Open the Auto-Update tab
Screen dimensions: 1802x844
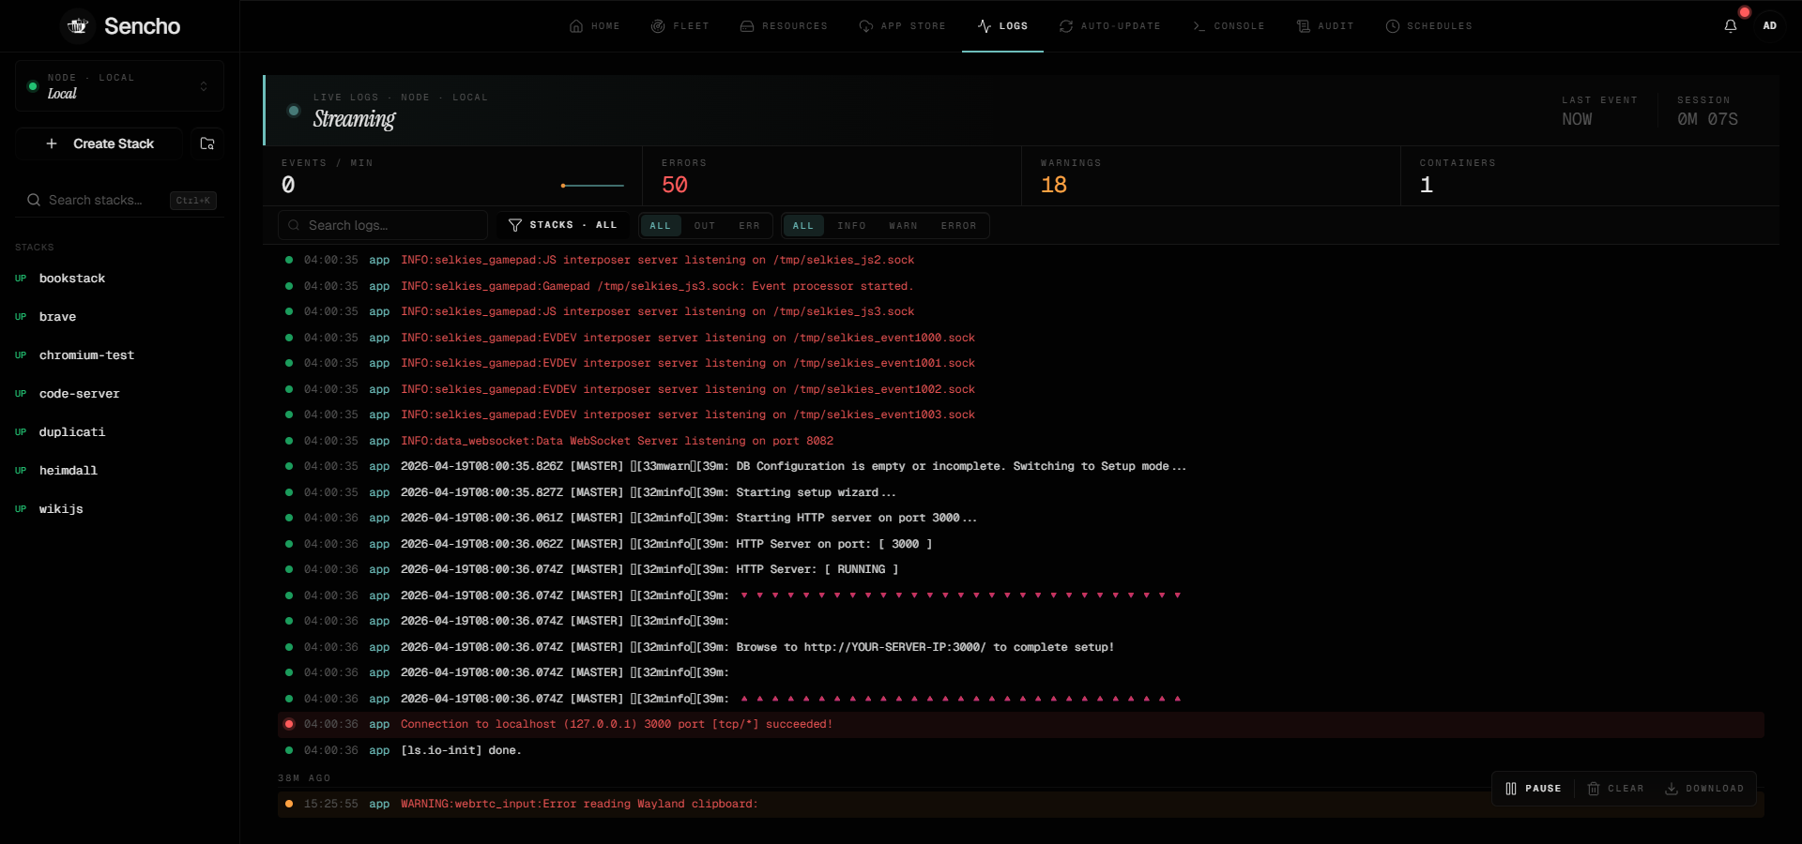click(1110, 26)
